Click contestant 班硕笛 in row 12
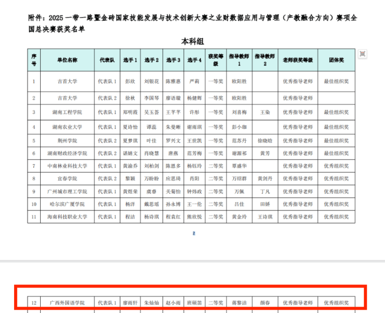The height and width of the screenshot is (313, 385). 194,303
